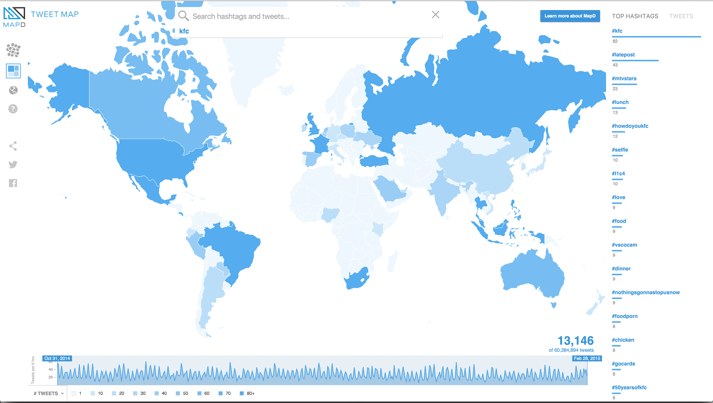Click the search magnifier icon

(183, 16)
